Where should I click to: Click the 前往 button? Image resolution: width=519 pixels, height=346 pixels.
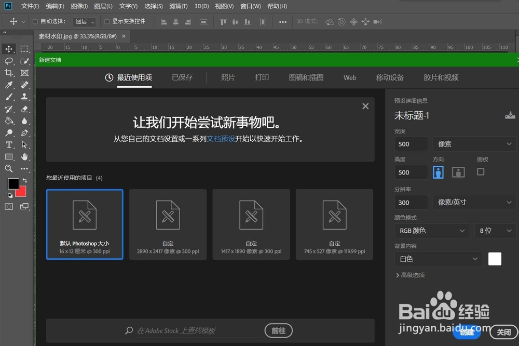point(278,331)
